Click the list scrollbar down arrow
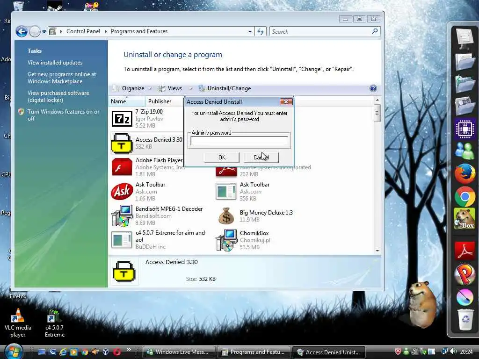Screen dimensions: 479x359 point(377,251)
